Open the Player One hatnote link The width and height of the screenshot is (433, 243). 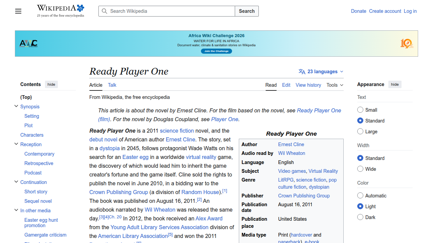click(x=225, y=119)
